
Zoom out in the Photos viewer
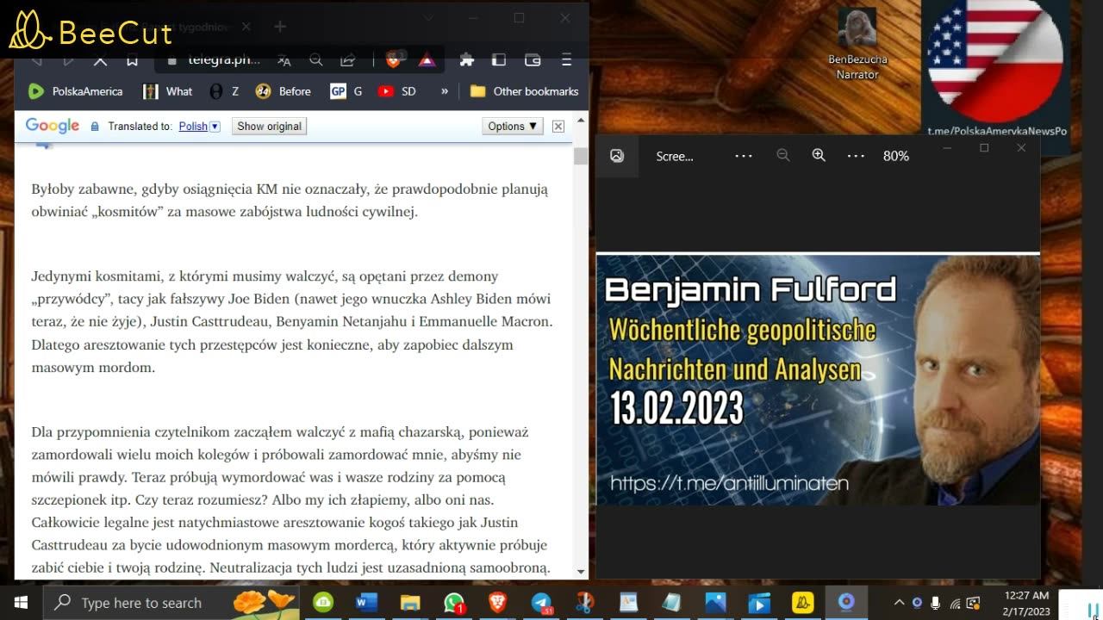tap(782, 156)
